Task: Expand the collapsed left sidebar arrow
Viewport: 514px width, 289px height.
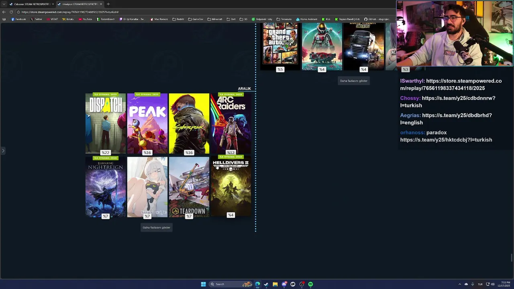Action: point(3,151)
